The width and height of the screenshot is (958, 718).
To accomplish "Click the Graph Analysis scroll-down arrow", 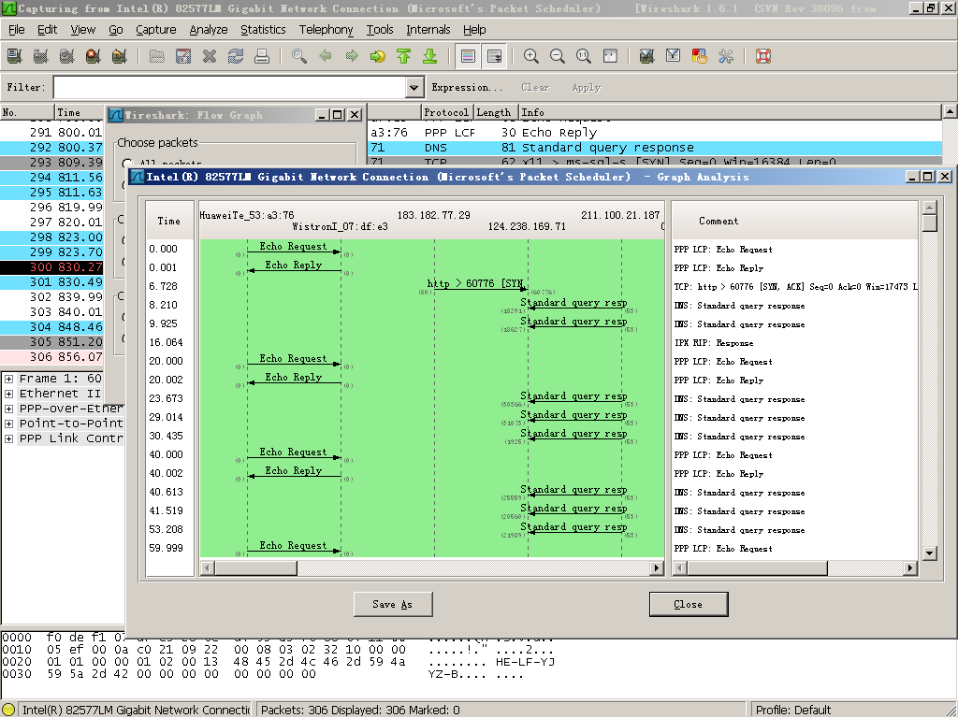I will click(x=929, y=553).
